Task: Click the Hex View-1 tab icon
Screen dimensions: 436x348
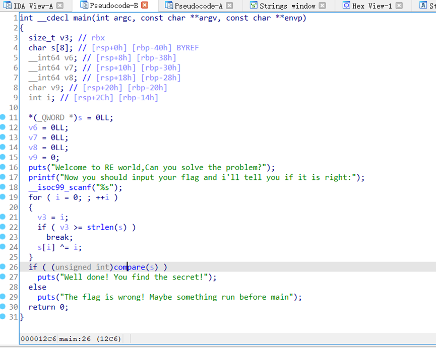Action: (346, 6)
